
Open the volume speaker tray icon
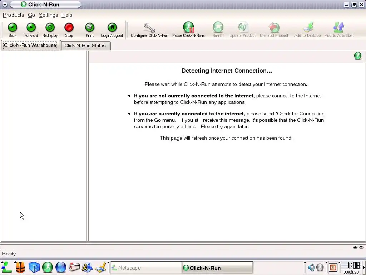[x=311, y=267]
